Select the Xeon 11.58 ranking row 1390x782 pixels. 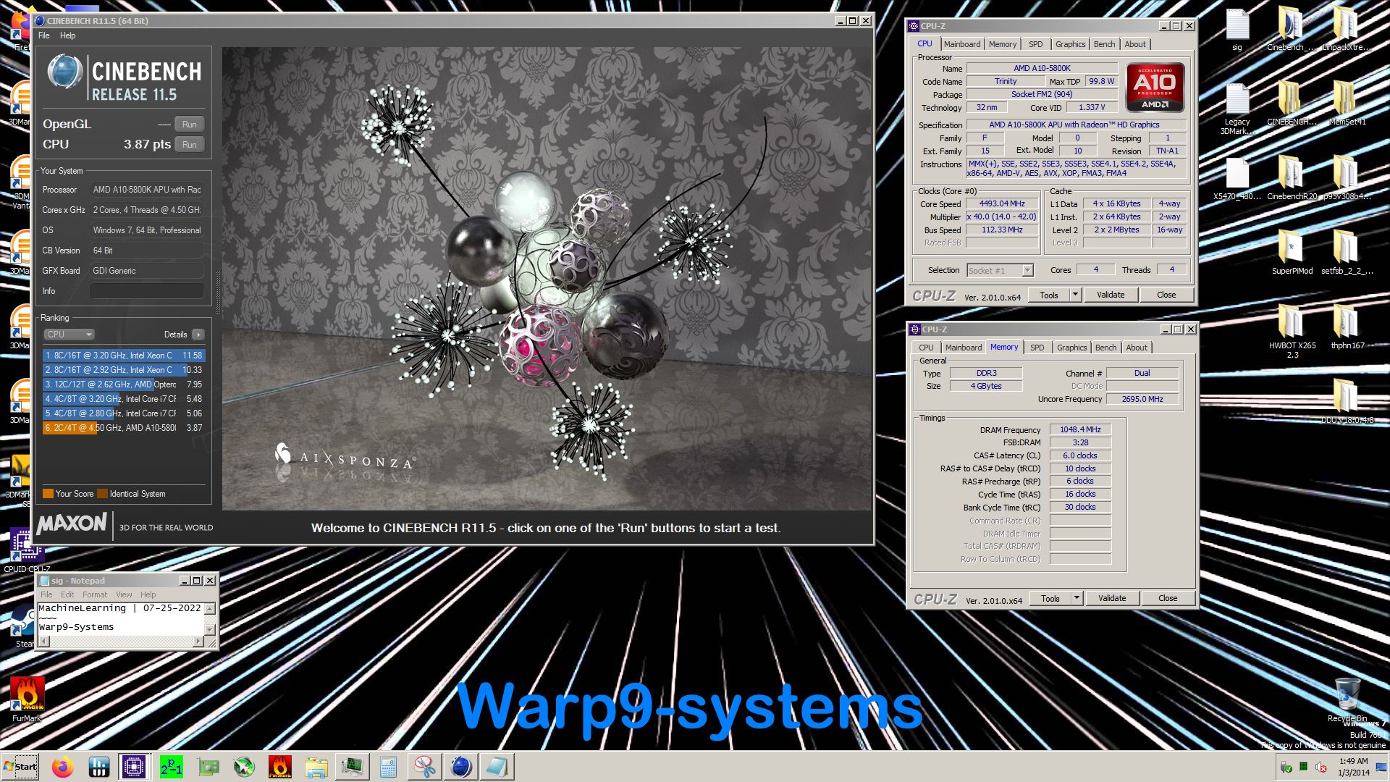click(124, 356)
